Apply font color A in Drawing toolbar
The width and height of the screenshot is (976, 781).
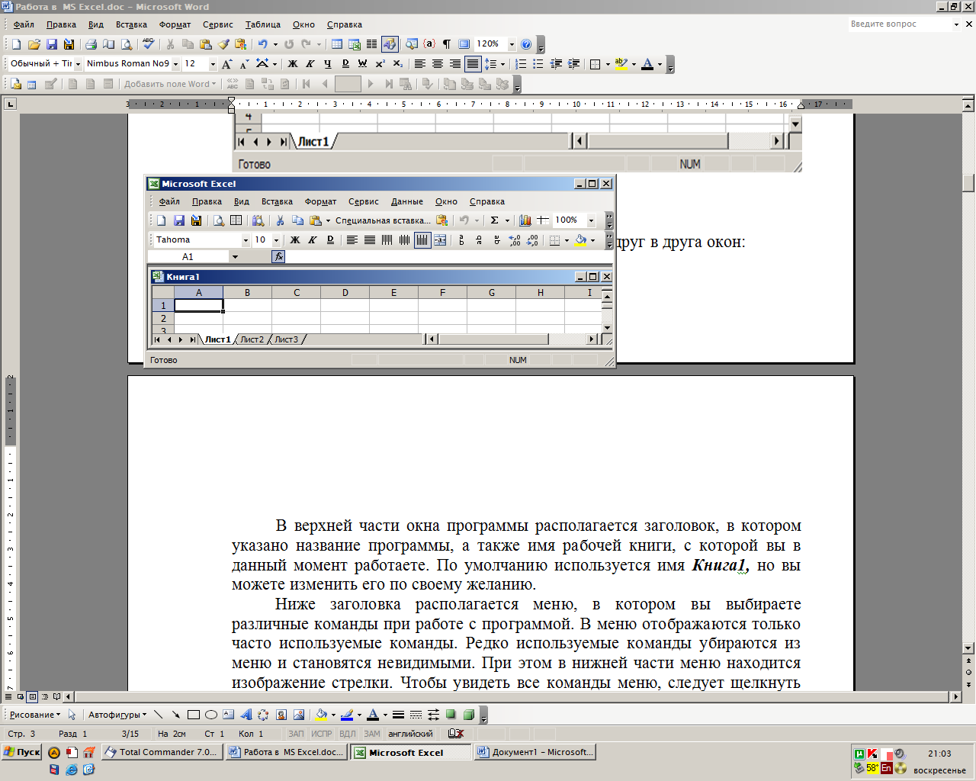pyautogui.click(x=373, y=715)
